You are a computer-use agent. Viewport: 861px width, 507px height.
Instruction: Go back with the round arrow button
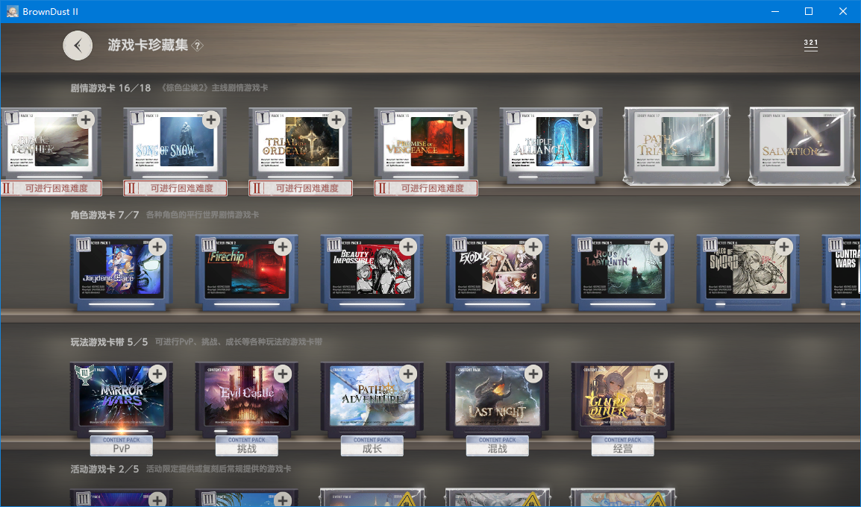click(78, 45)
